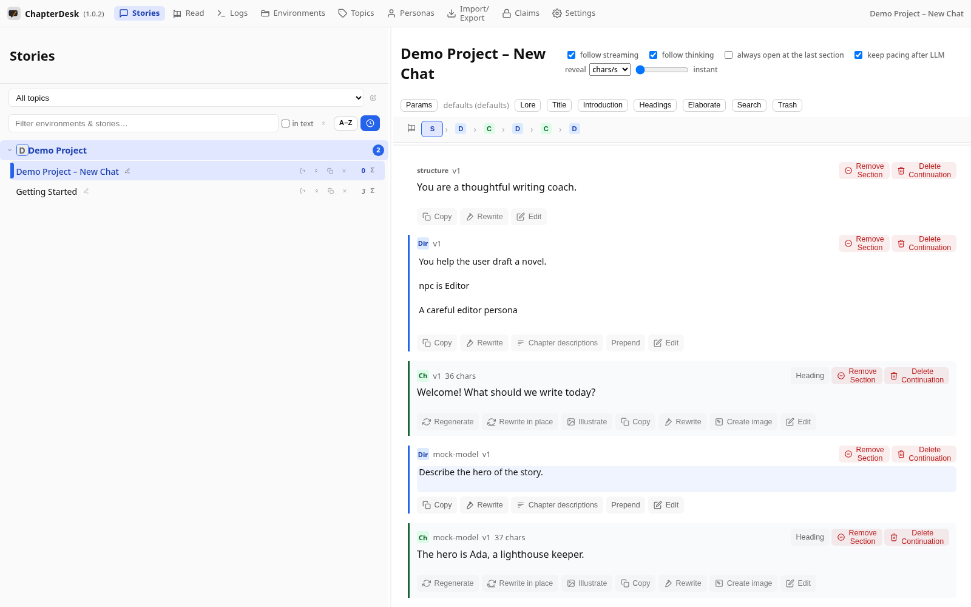The height and width of the screenshot is (607, 971).
Task: Uncheck follow streaming
Action: tap(571, 55)
